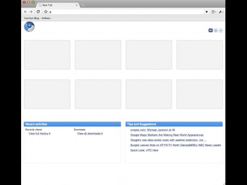Switch to thumbnail grid view
Screen dimensions: 247x185
[x=210, y=30]
